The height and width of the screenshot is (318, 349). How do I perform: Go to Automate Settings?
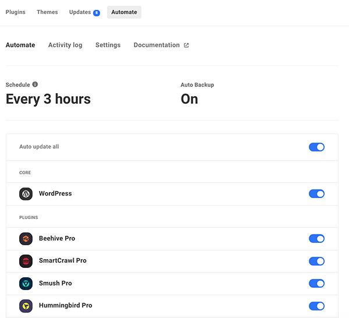(x=108, y=45)
